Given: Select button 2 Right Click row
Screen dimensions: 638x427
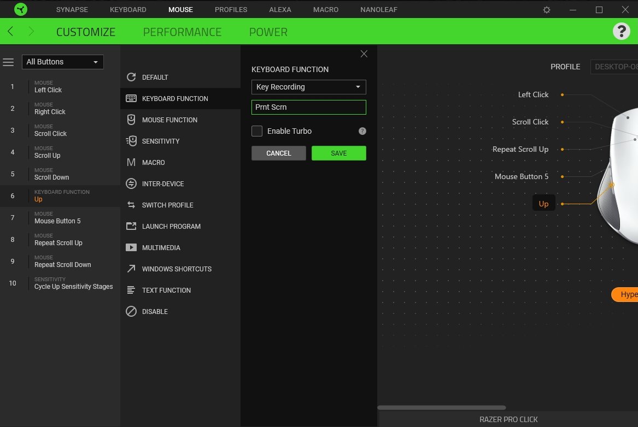Looking at the screenshot, I should click(60, 109).
